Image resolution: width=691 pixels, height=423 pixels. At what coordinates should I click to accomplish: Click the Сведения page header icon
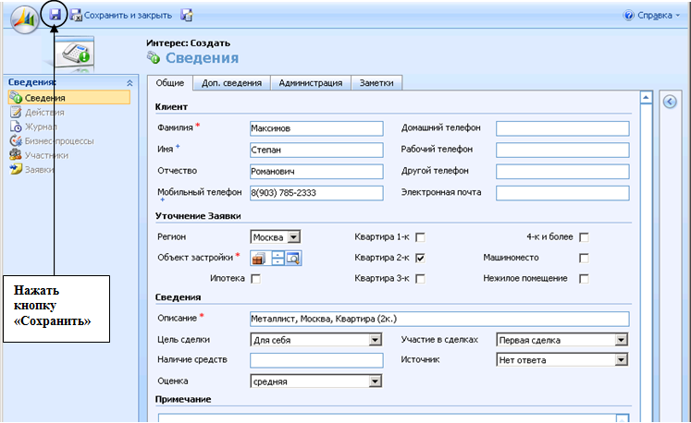(x=154, y=57)
